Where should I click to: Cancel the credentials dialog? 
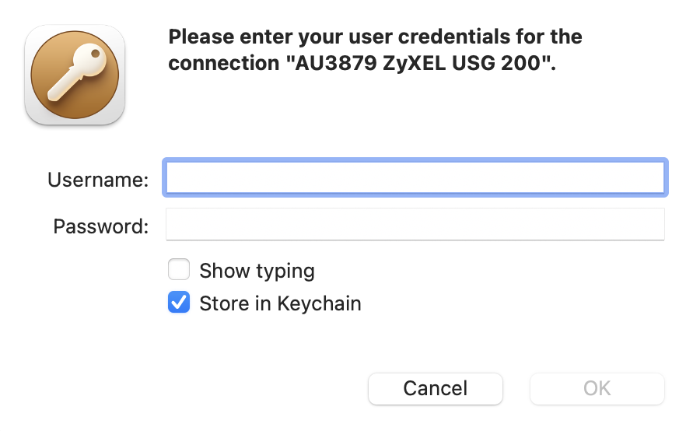pyautogui.click(x=436, y=388)
